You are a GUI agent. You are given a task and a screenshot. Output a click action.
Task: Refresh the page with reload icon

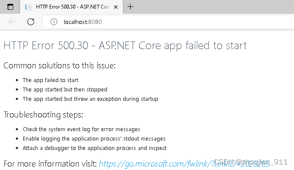(31, 22)
